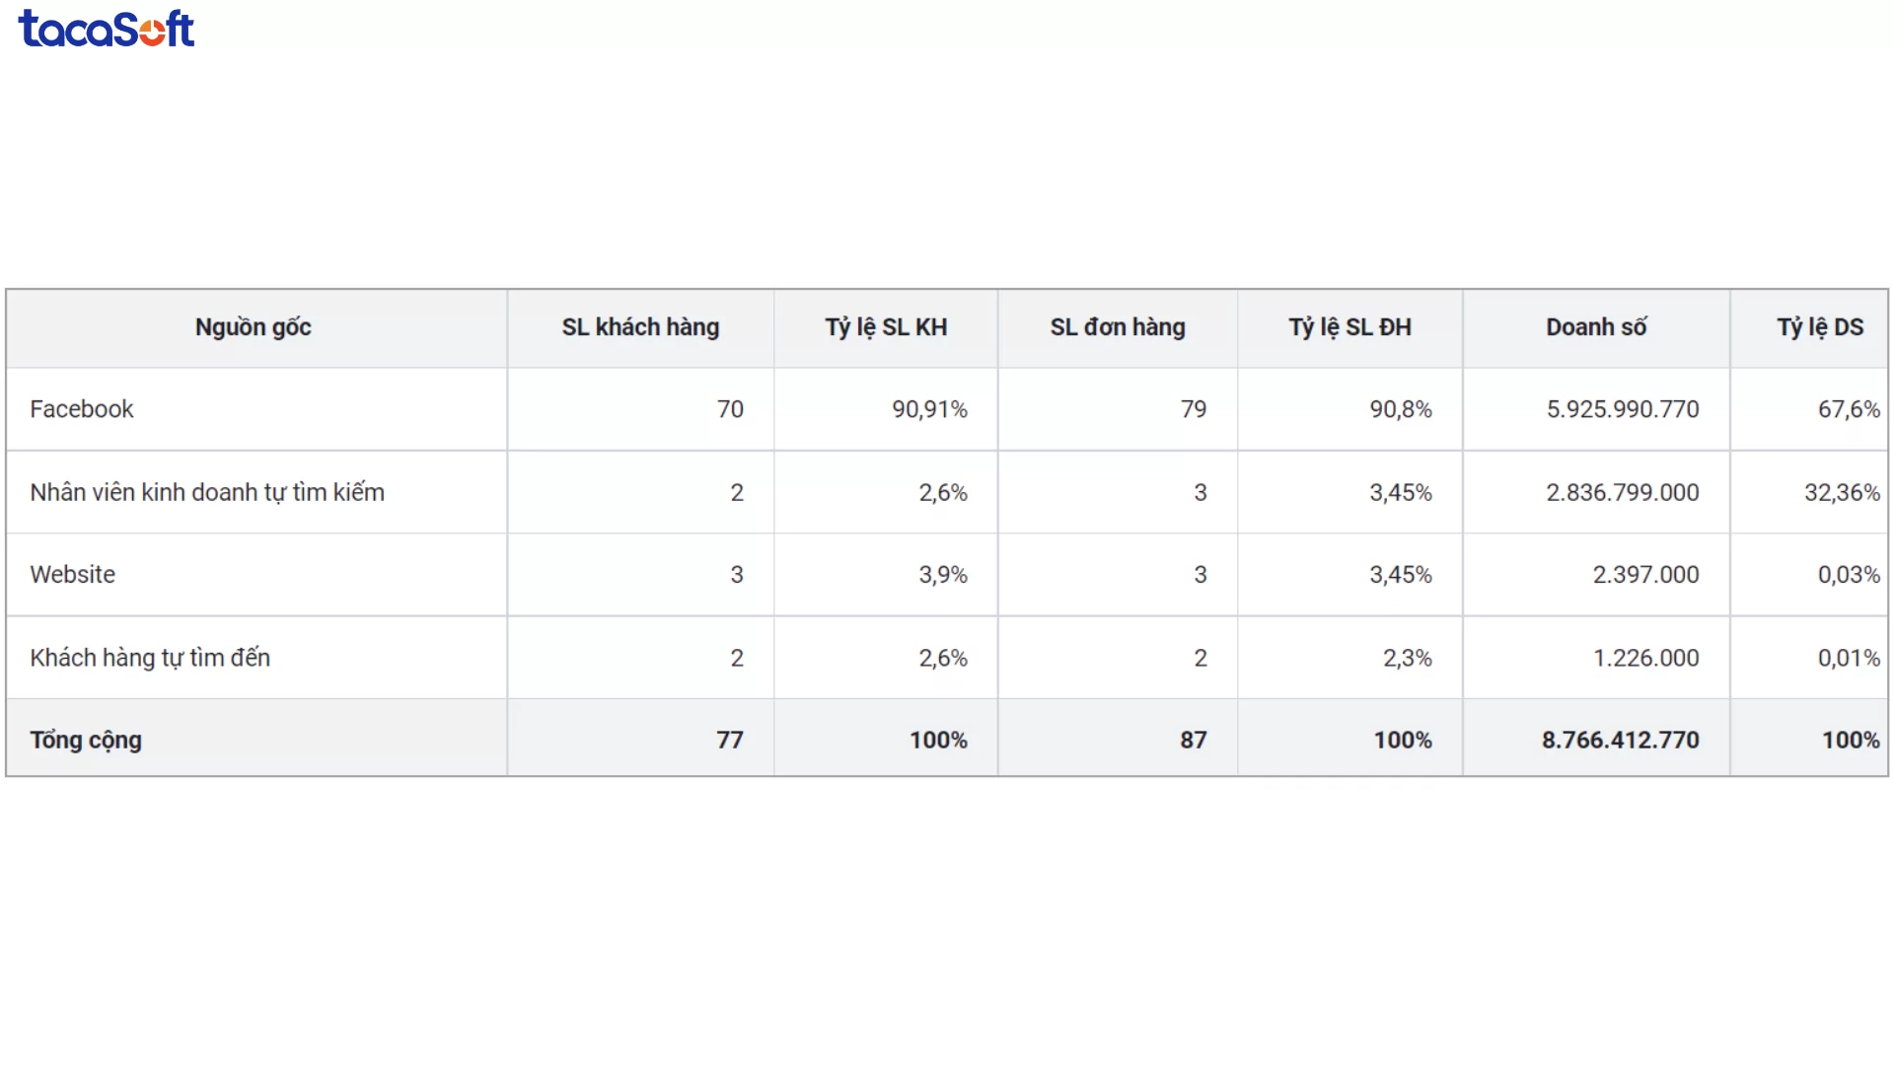Click Facebook customer ratio 90,91%

tap(929, 409)
